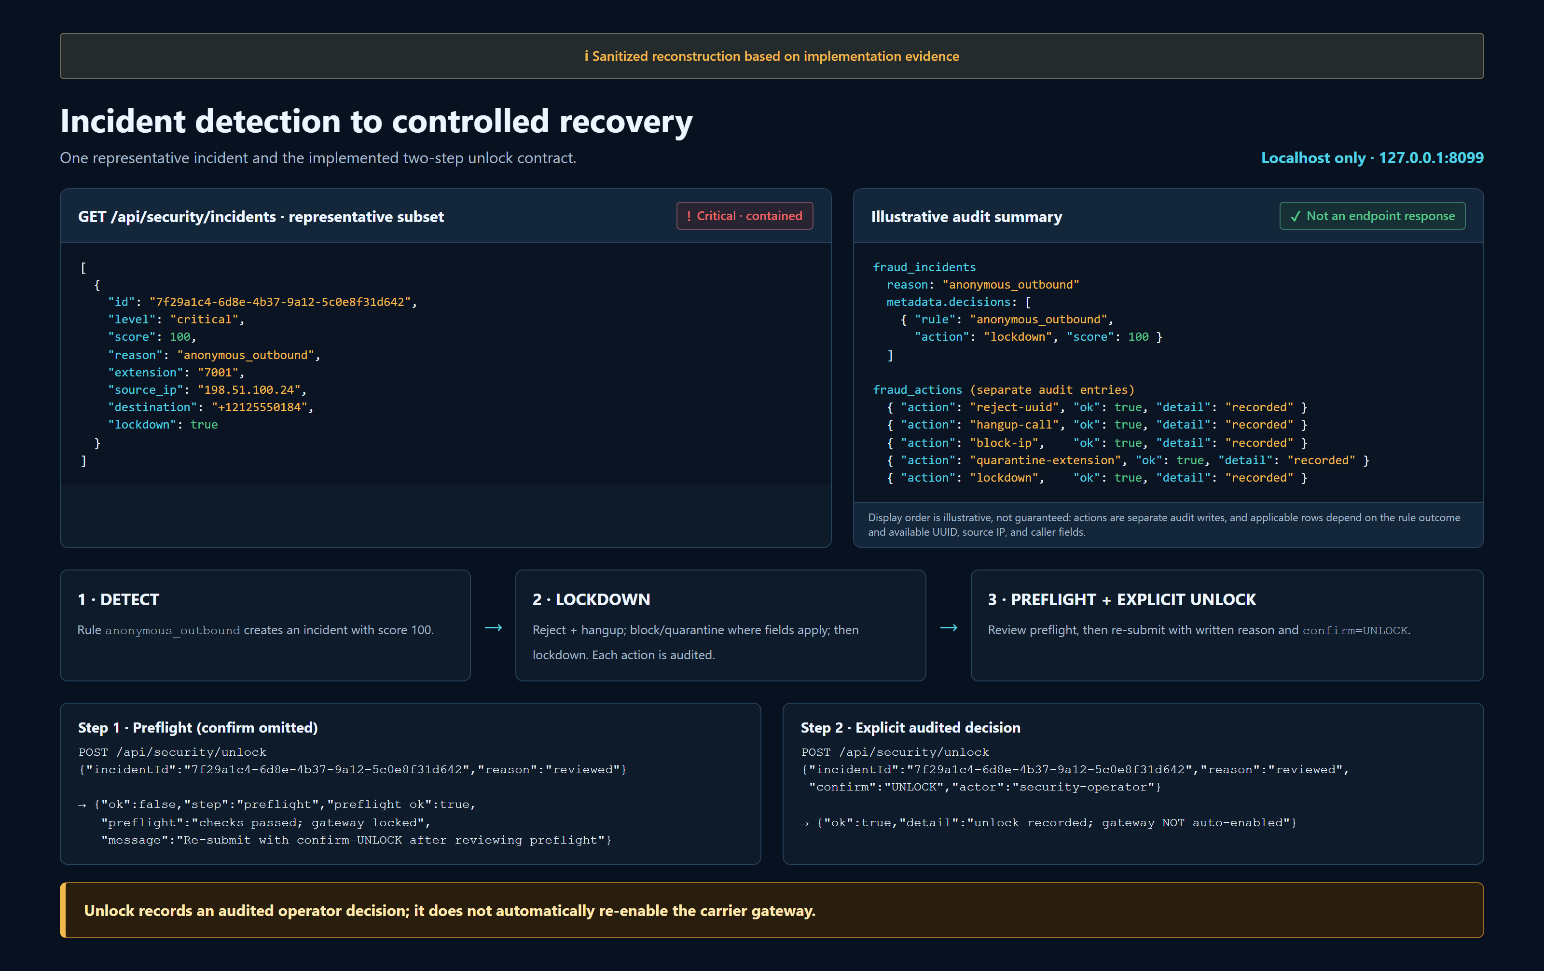1544x971 pixels.
Task: Click the hangup-call audit action row
Action: click(x=1096, y=424)
